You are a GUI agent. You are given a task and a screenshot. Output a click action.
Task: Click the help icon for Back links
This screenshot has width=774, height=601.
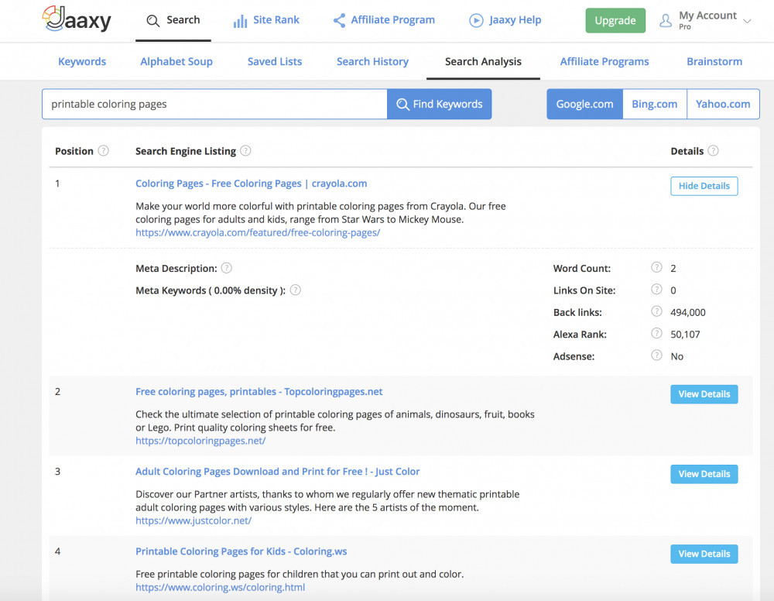pos(656,311)
